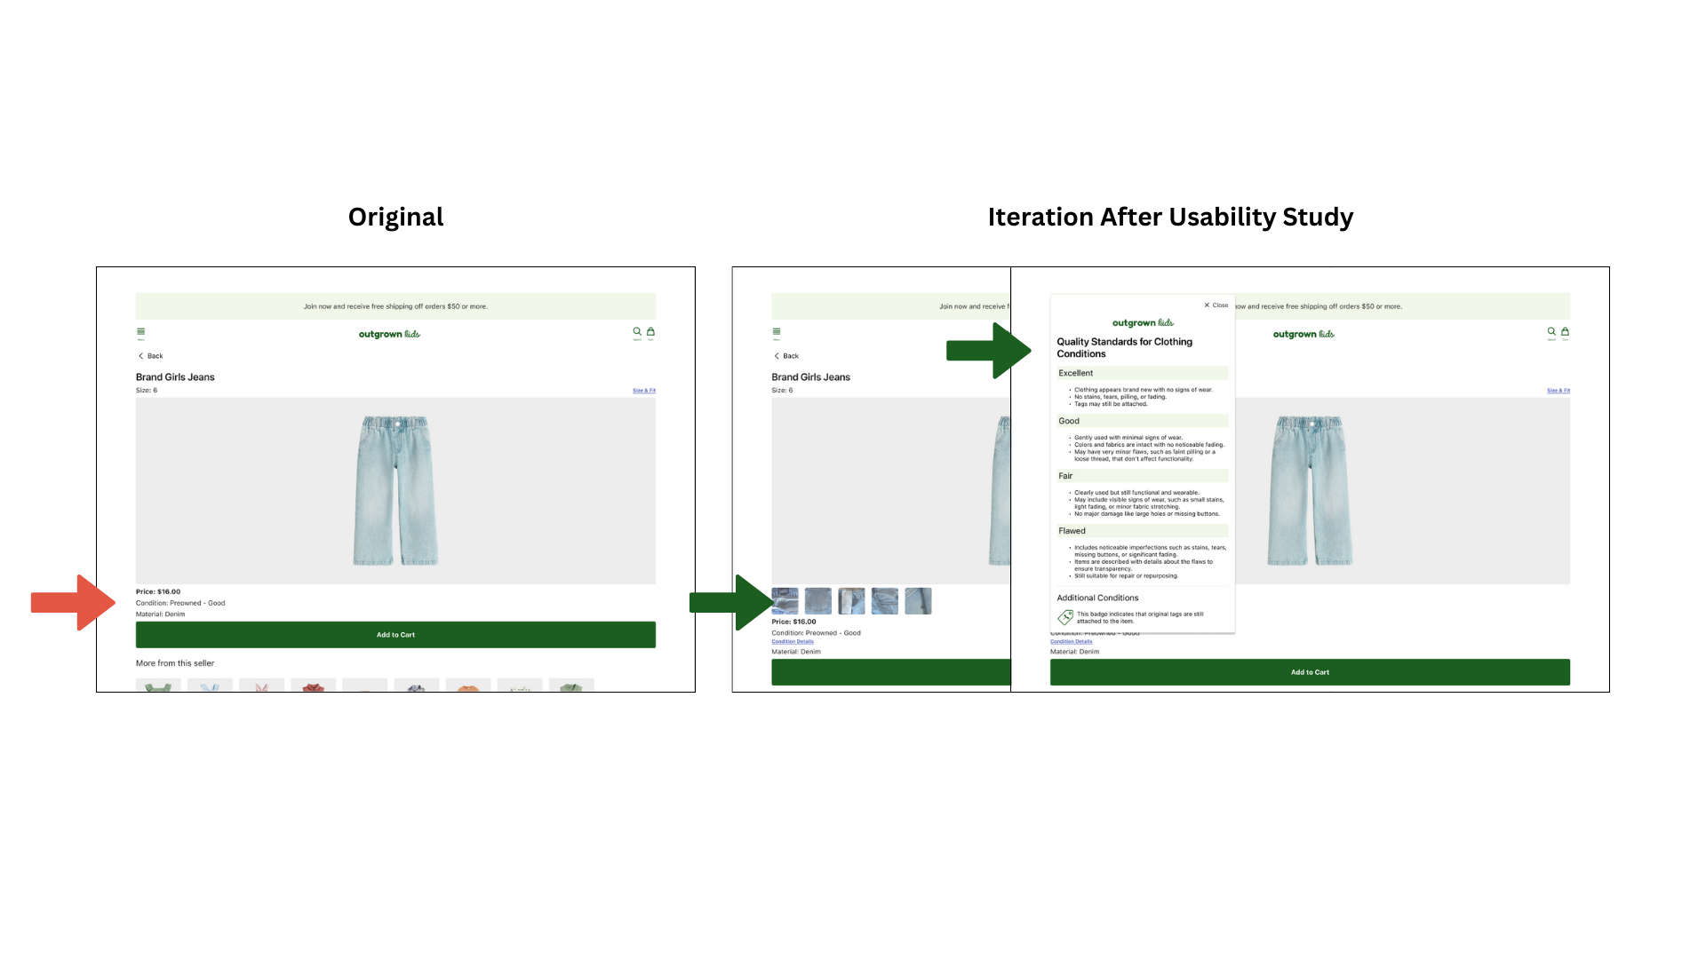Click outgrown kids logo in leftmost mockup
Screen dimensions: 1706x959
click(389, 335)
